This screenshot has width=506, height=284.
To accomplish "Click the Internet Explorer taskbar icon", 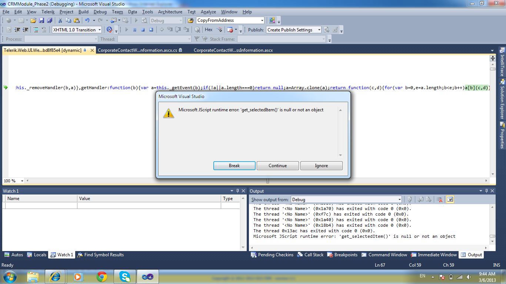I will pyautogui.click(x=55, y=276).
